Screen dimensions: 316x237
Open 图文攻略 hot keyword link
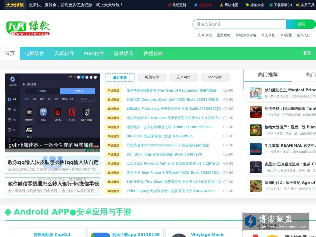pyautogui.click(x=224, y=35)
